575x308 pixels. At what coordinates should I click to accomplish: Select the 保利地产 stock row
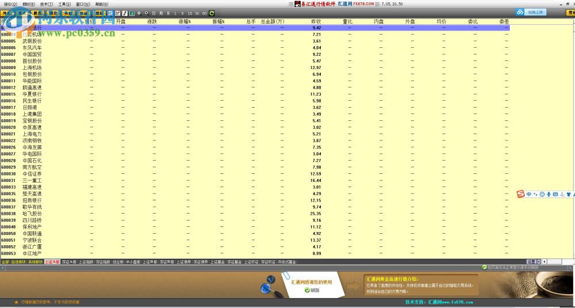pos(255,227)
